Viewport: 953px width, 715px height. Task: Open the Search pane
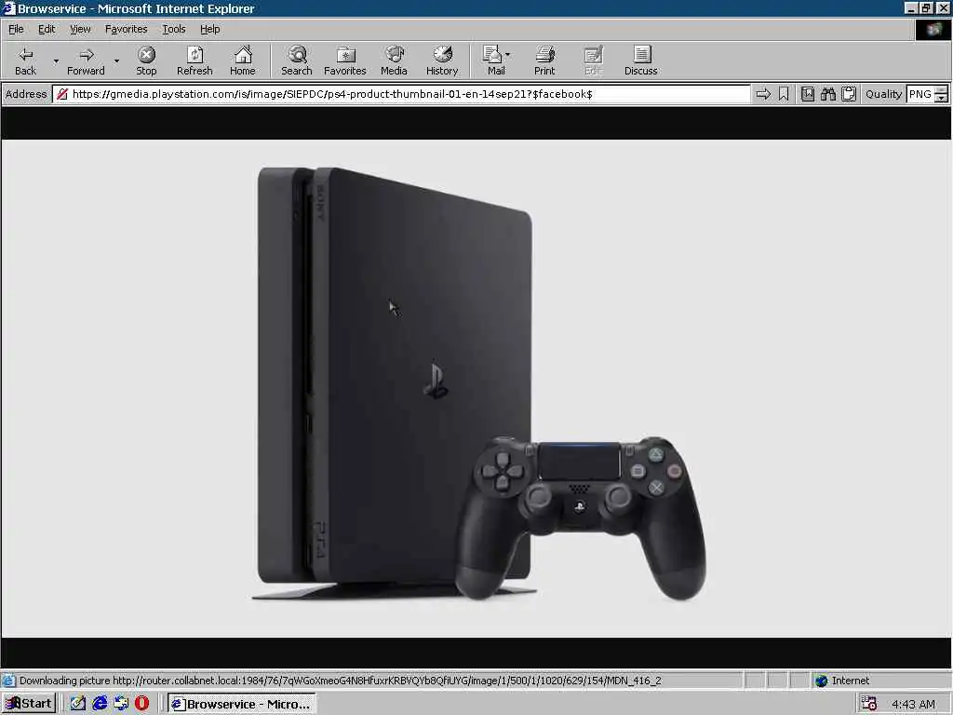(297, 61)
